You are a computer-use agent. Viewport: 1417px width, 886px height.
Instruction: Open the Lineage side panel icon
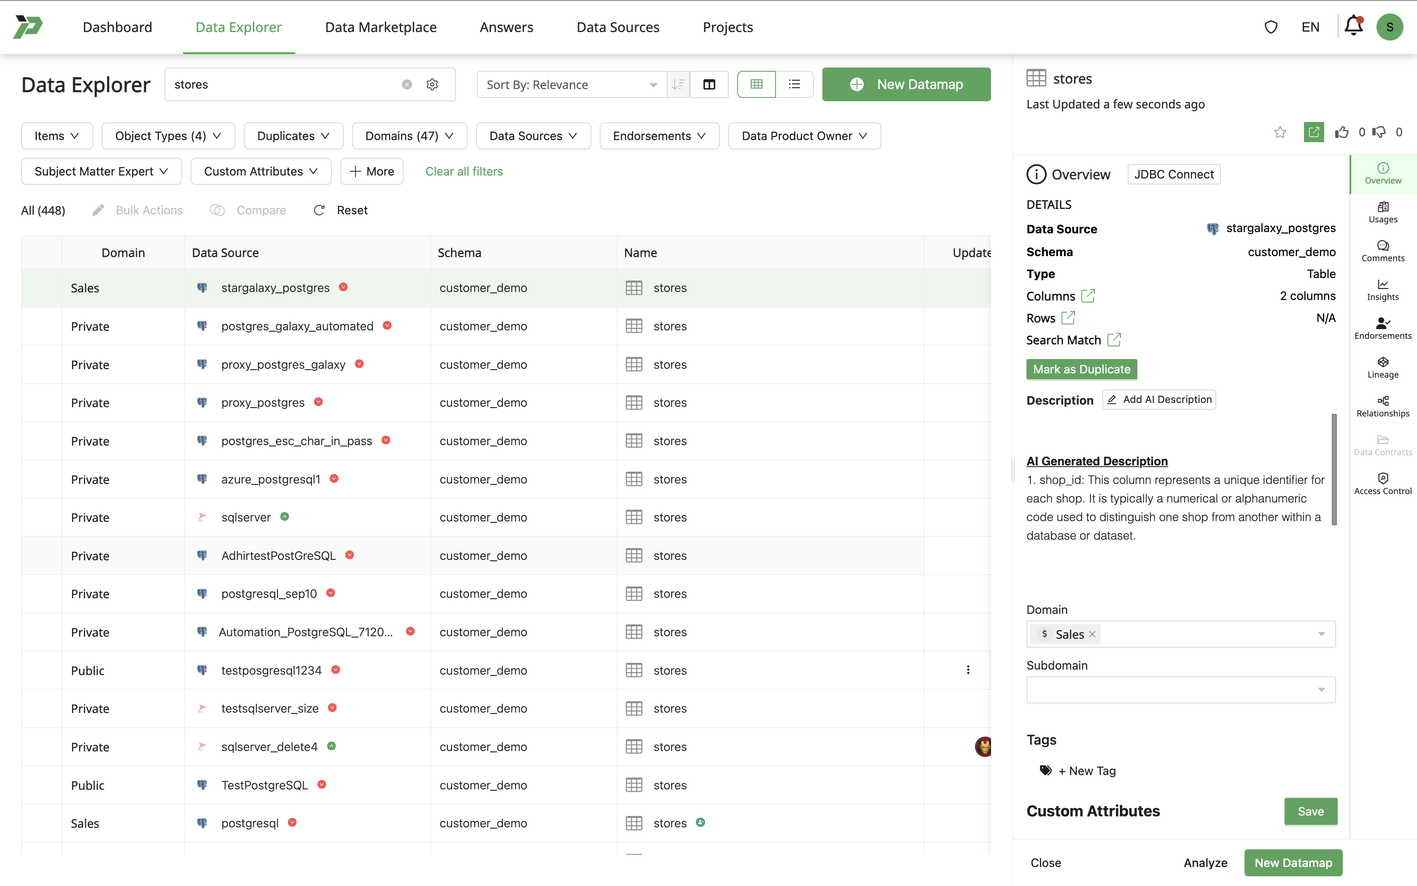[x=1382, y=367]
